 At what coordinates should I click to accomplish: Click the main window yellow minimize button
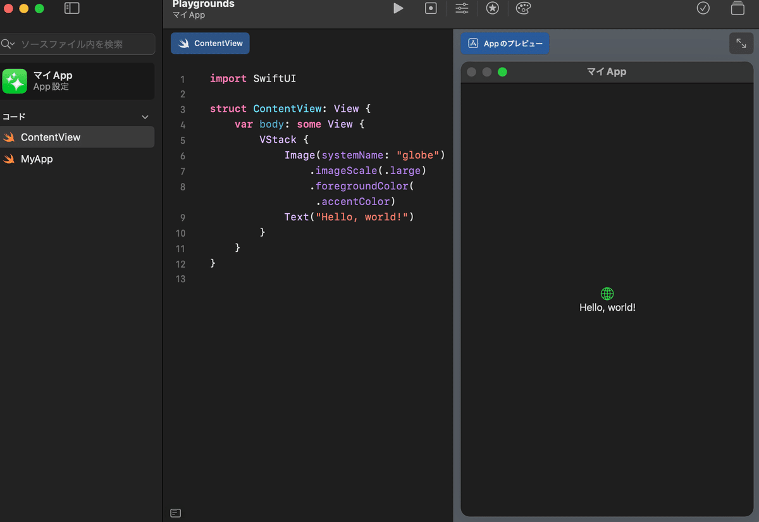click(24, 8)
